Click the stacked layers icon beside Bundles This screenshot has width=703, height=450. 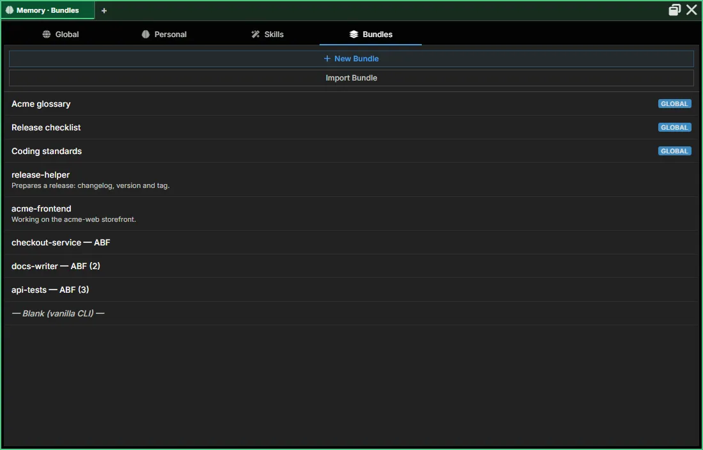pos(354,35)
